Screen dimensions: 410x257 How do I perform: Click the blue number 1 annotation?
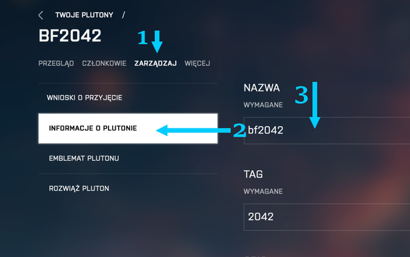[143, 38]
